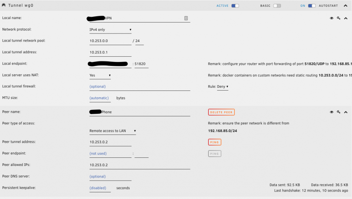Click the Peer tunnel address field
The height and width of the screenshot is (199, 352).
111,142
